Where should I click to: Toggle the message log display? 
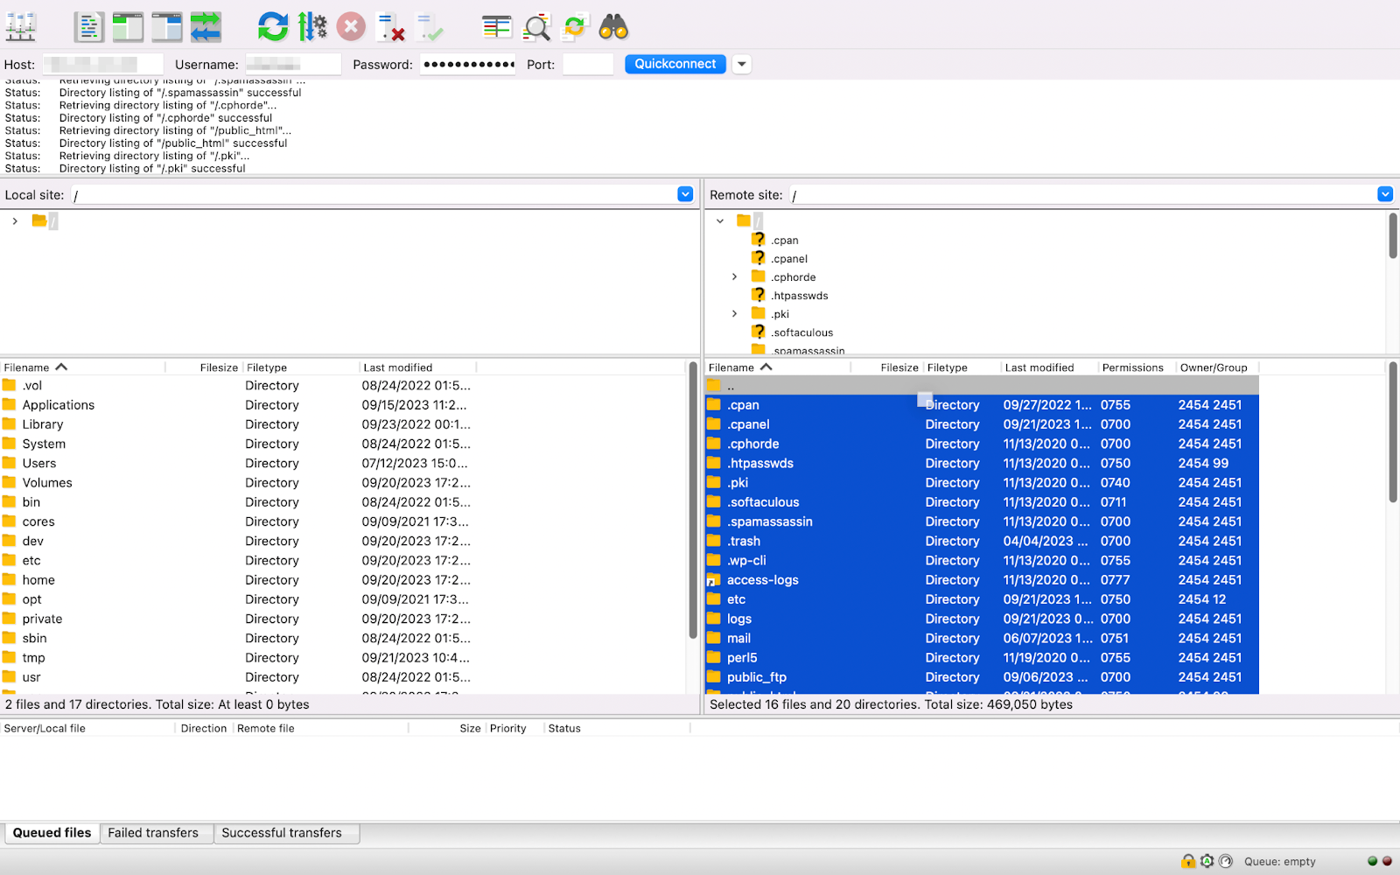(x=88, y=28)
